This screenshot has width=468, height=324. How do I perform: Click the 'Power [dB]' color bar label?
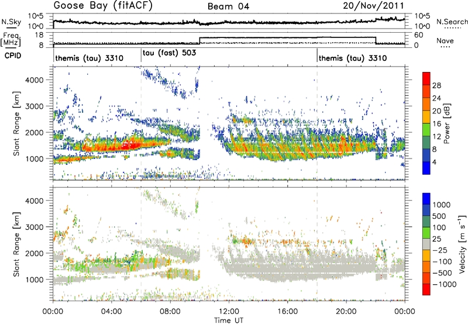click(447, 123)
